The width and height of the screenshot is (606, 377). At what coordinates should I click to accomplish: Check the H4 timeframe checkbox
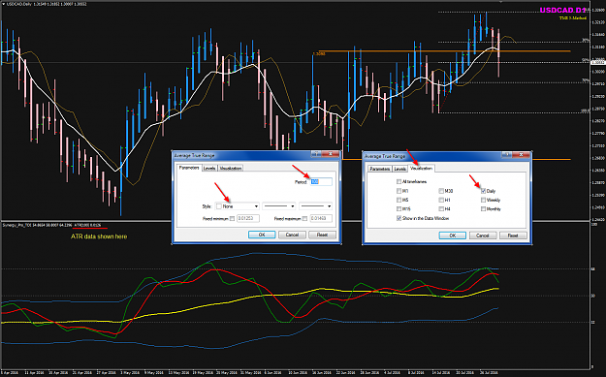[441, 209]
